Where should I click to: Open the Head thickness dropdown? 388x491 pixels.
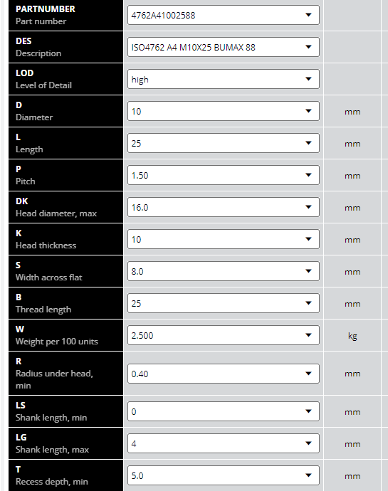(223, 239)
